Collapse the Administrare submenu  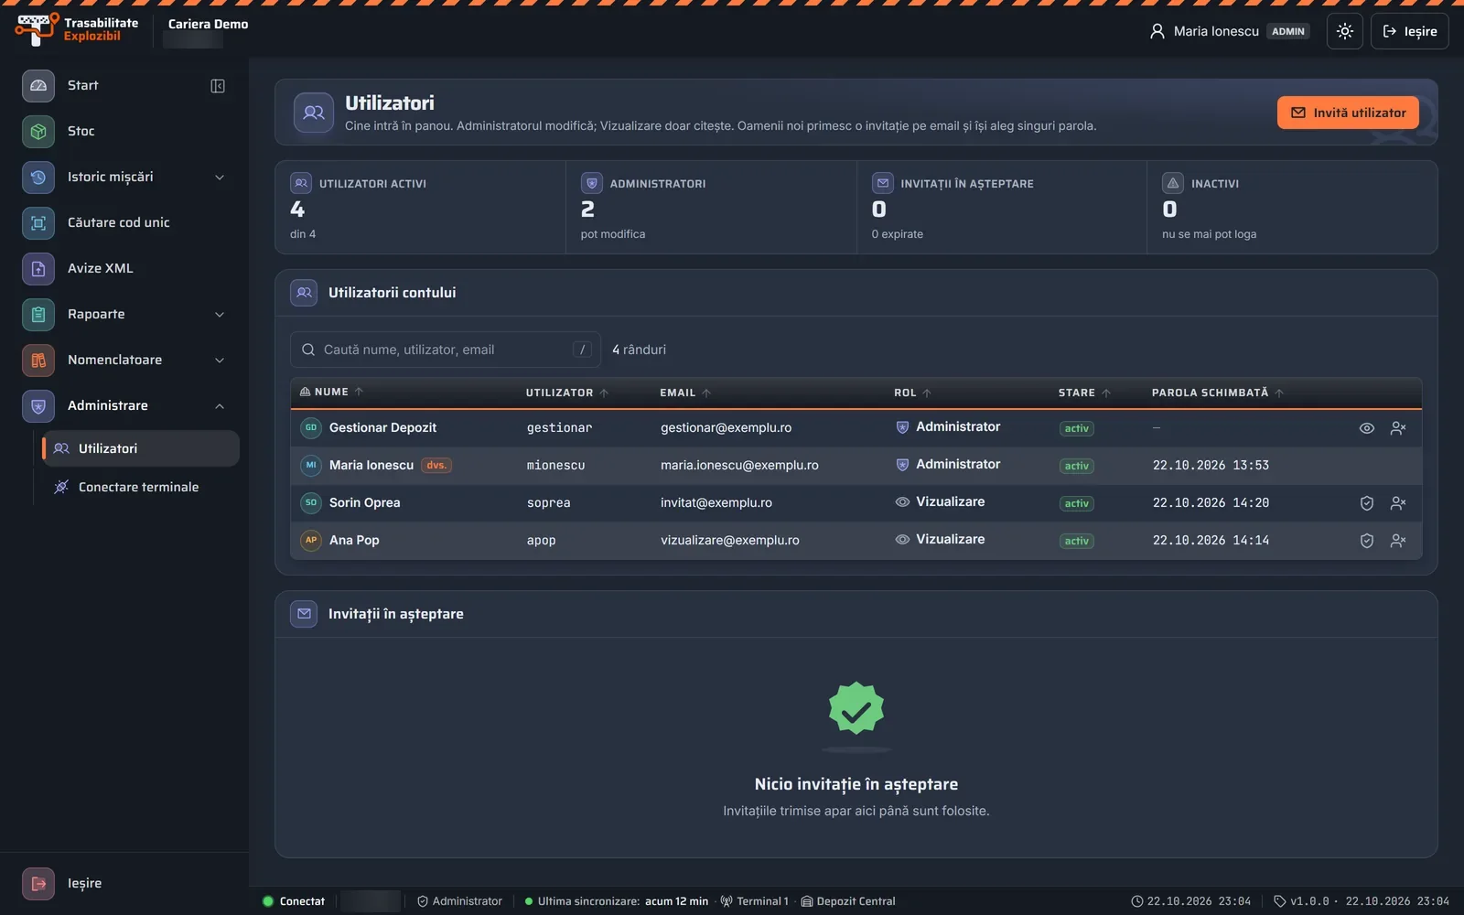pyautogui.click(x=220, y=406)
